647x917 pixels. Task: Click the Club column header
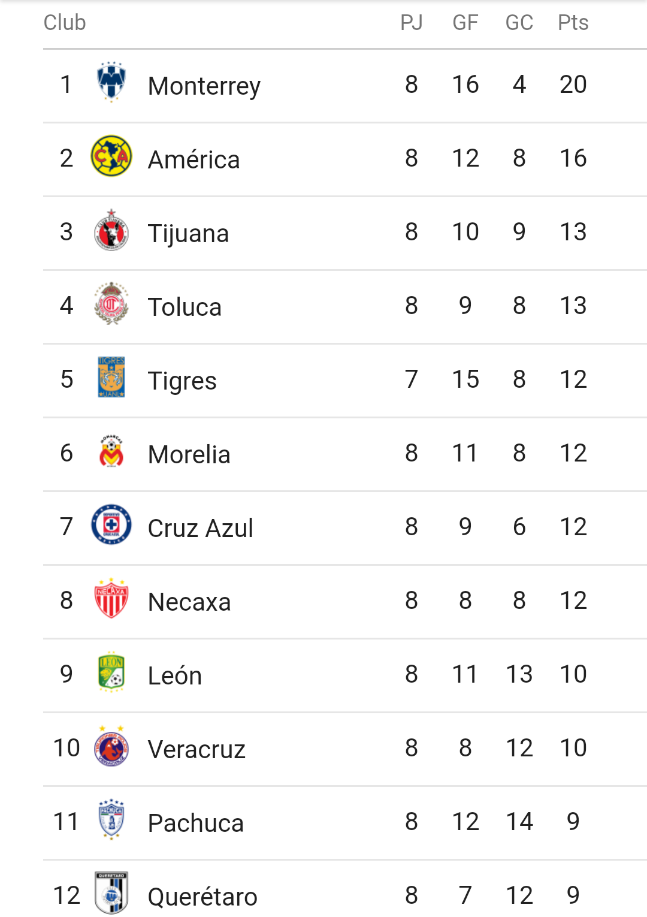65,23
